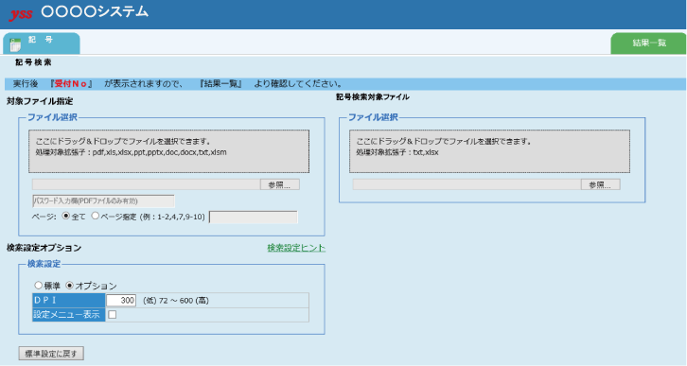
Task: Click the DPI value field showing 300
Action: point(121,301)
